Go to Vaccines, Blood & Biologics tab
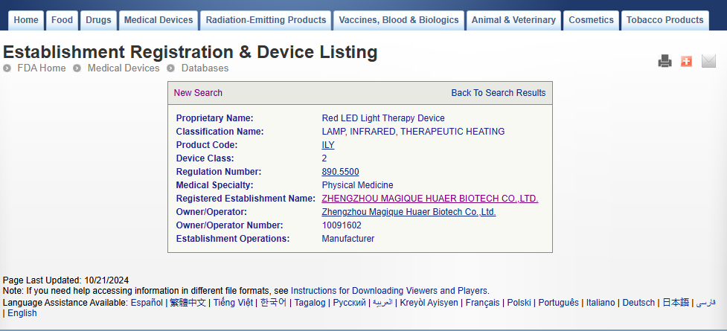Viewport: 727px width, 331px height. pos(399,20)
